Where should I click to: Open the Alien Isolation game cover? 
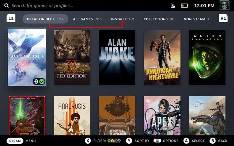[x=207, y=57]
